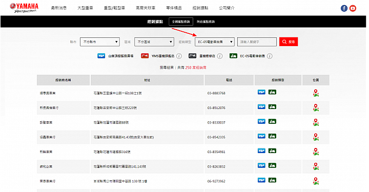Open the 不分縣市 county dropdown
The image size is (369, 192).
coord(100,42)
